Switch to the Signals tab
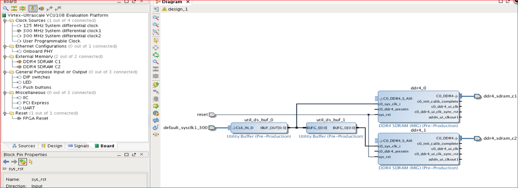 pyautogui.click(x=79, y=146)
